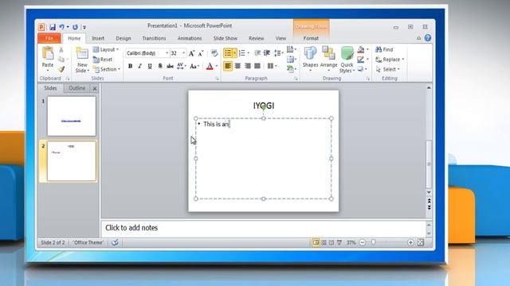510x286 pixels.
Task: Click Replace in Editing group
Action: [x=390, y=60]
